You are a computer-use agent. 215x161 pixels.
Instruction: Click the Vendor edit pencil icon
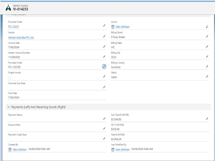pos(104,36)
